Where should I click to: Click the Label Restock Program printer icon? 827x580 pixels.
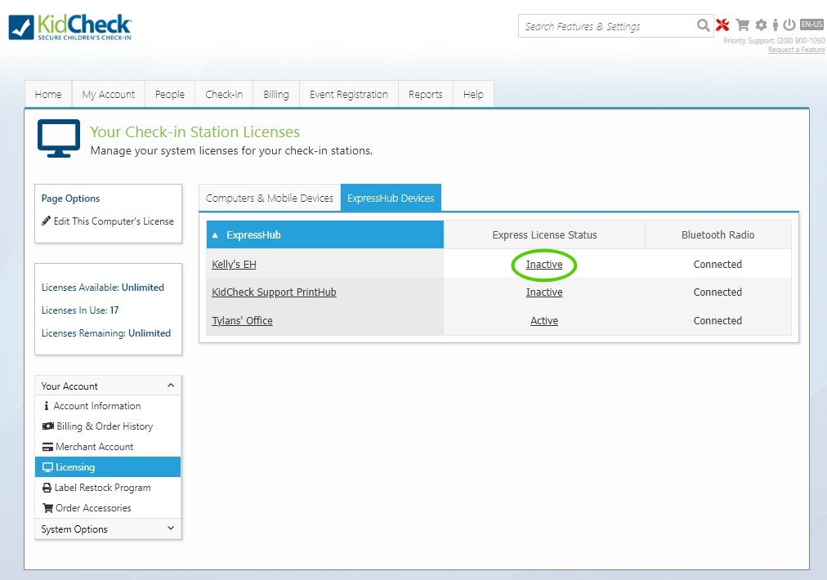pyautogui.click(x=47, y=488)
